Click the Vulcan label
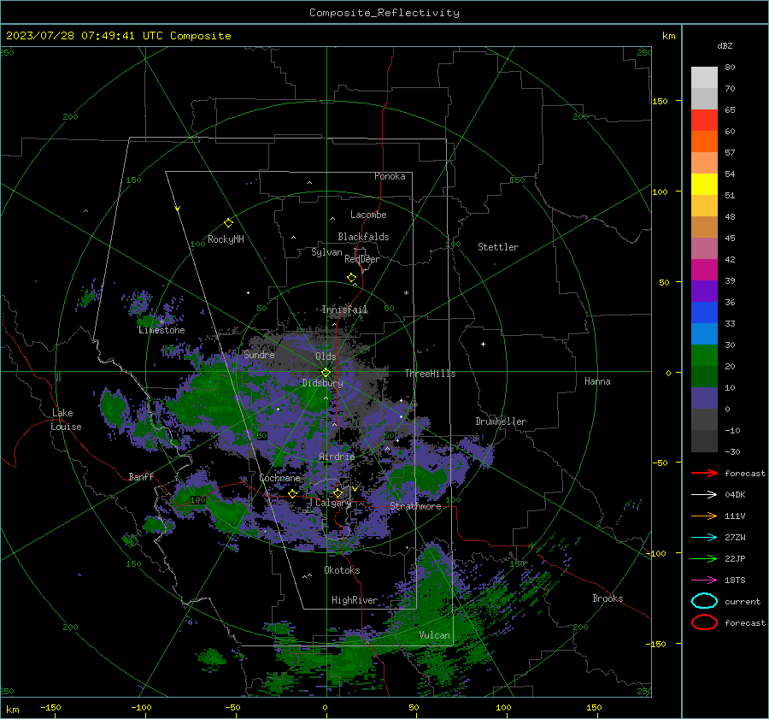 pos(435,635)
